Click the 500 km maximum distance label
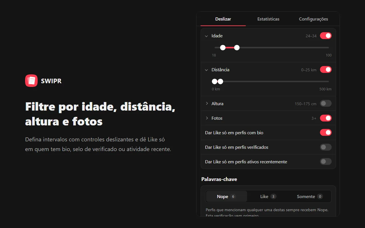 point(325,89)
